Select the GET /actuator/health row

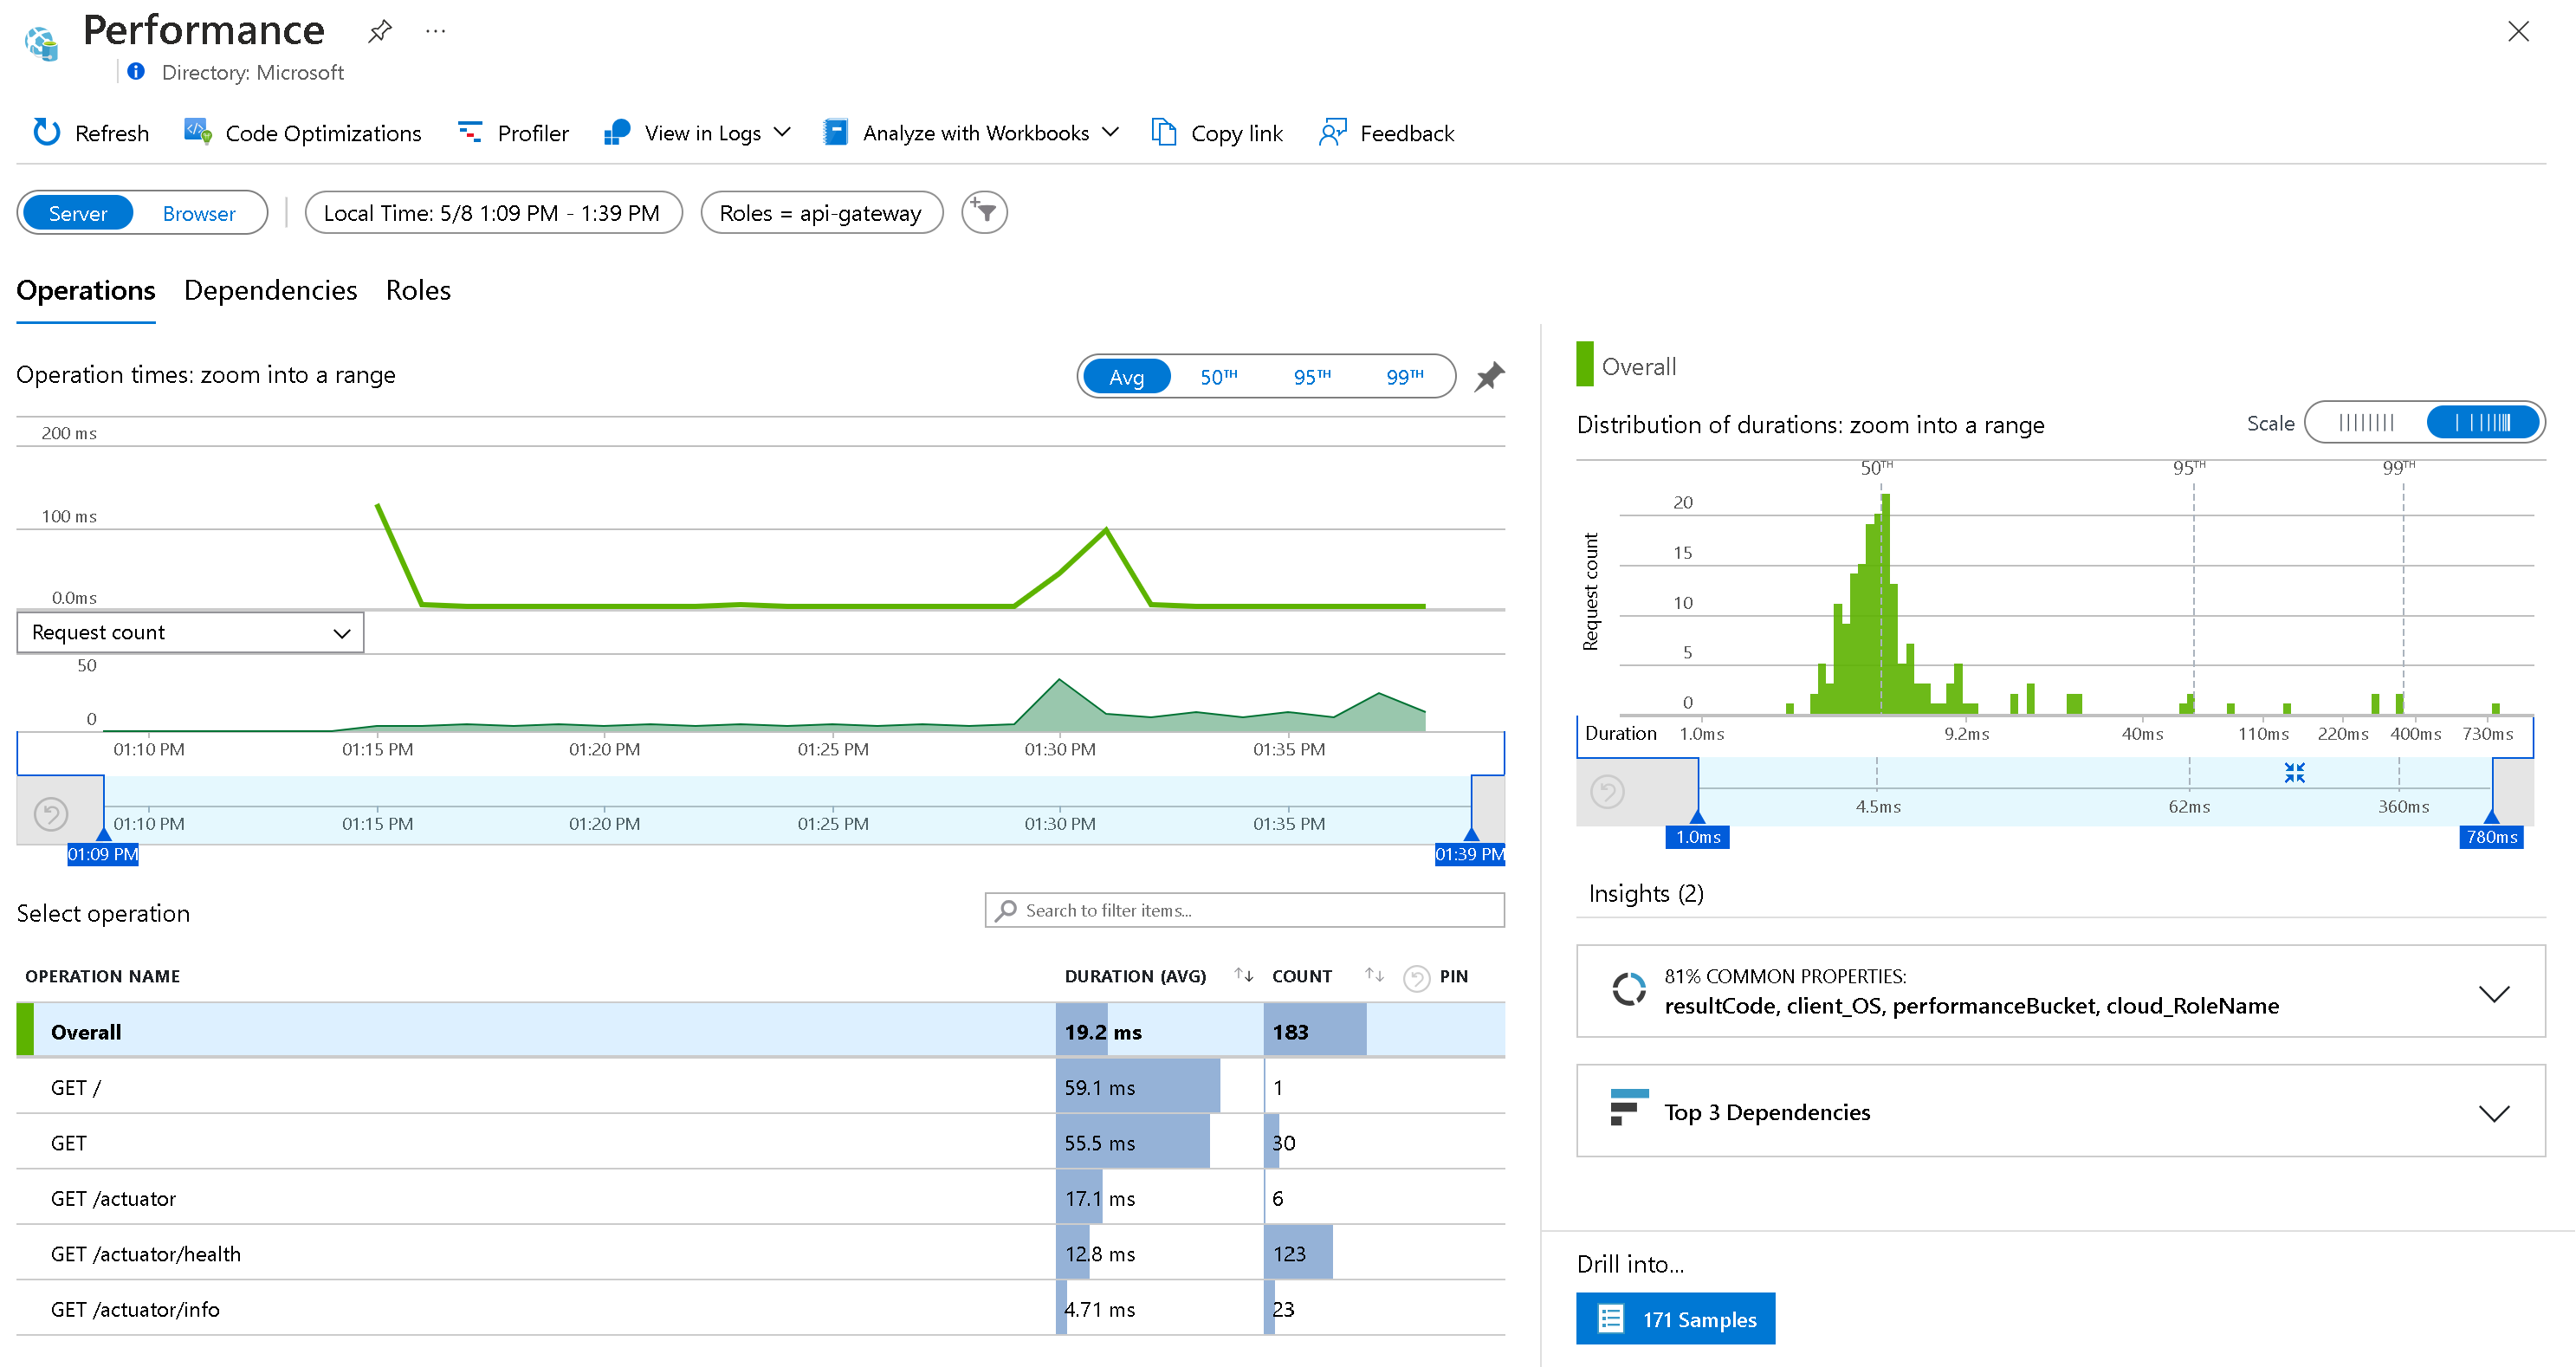[761, 1252]
